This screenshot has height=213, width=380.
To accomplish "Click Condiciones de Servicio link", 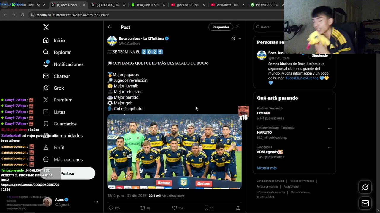I will point(270,181).
